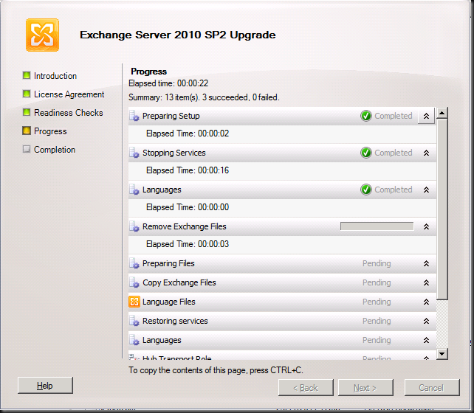Click the yellow Progress step indicator
Viewport: 474px width, 413px height.
click(27, 131)
